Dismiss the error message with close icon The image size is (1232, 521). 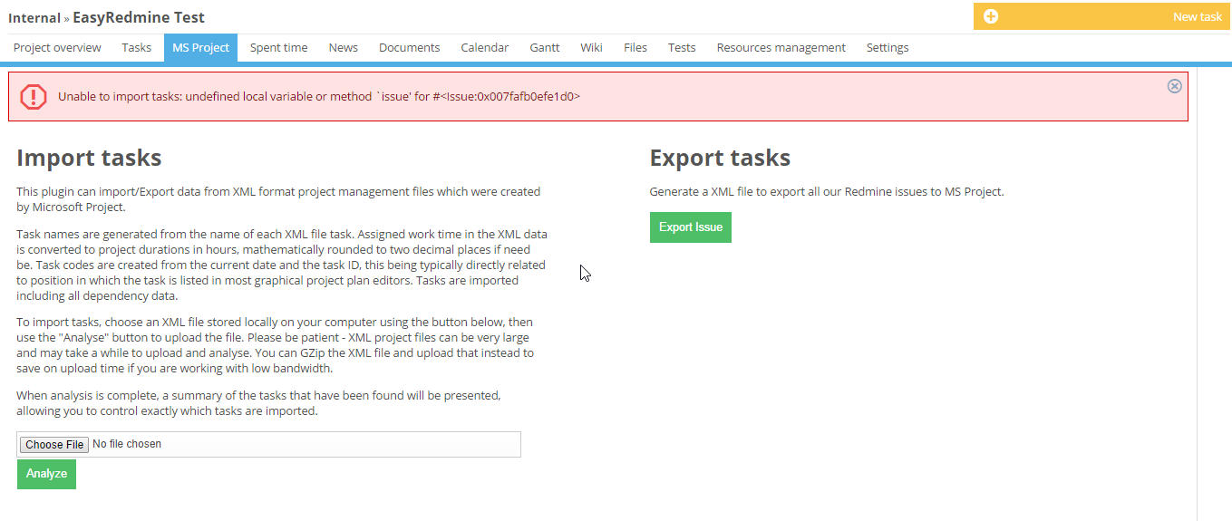pyautogui.click(x=1174, y=86)
